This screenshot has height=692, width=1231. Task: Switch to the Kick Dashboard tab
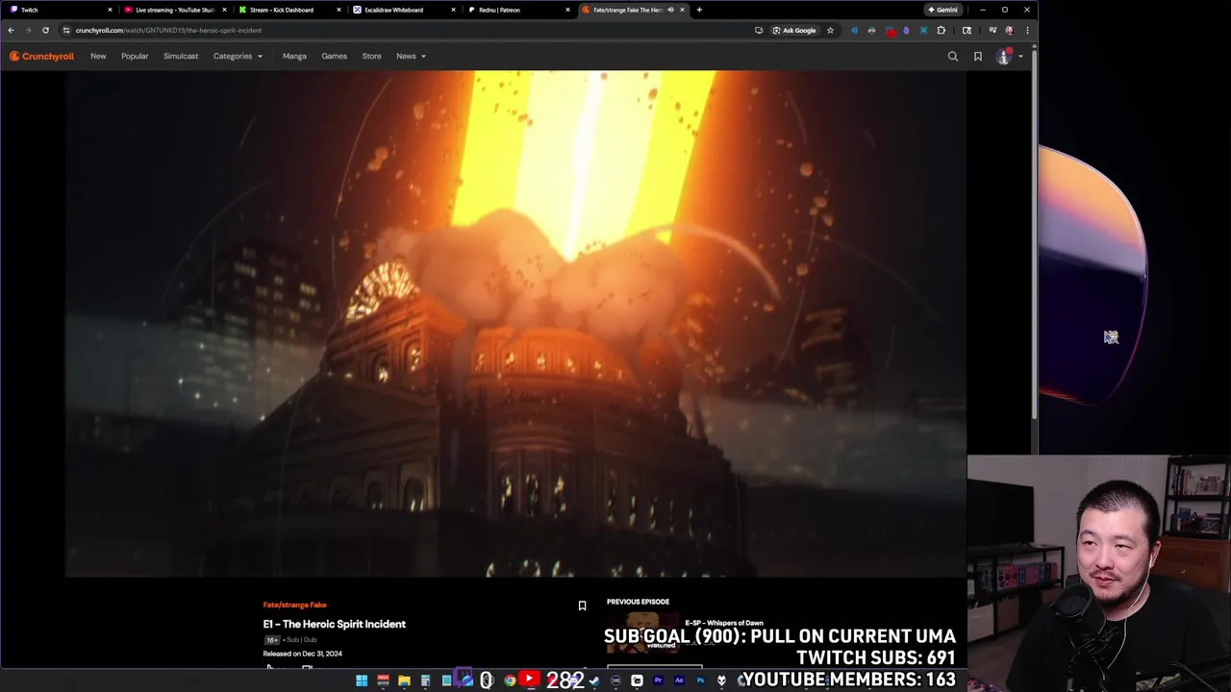(x=288, y=10)
